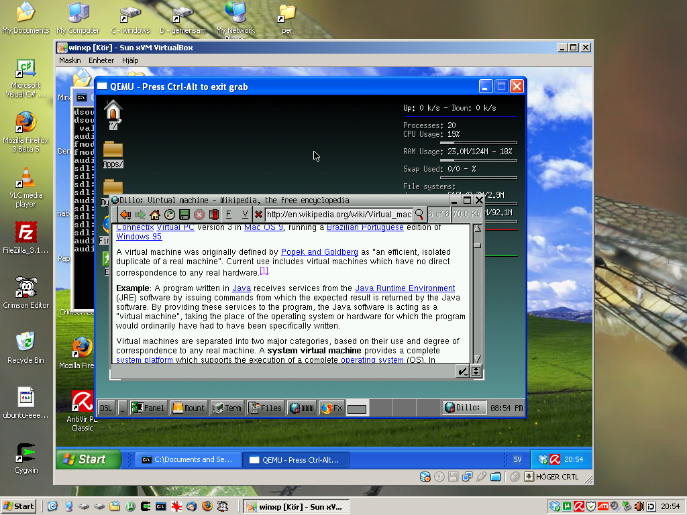The image size is (687, 515).
Task: Select C:\Documents command prompt task in guest taskbar
Action: pos(189,460)
